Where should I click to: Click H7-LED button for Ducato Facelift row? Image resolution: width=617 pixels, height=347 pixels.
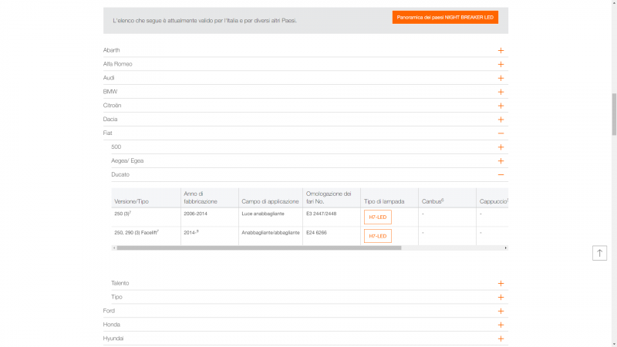click(377, 236)
